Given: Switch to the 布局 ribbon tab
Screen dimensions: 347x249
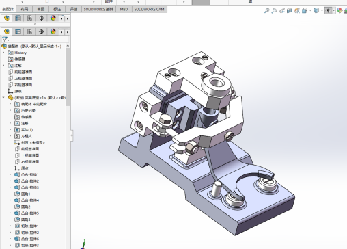Looking at the screenshot, I should (x=25, y=9).
